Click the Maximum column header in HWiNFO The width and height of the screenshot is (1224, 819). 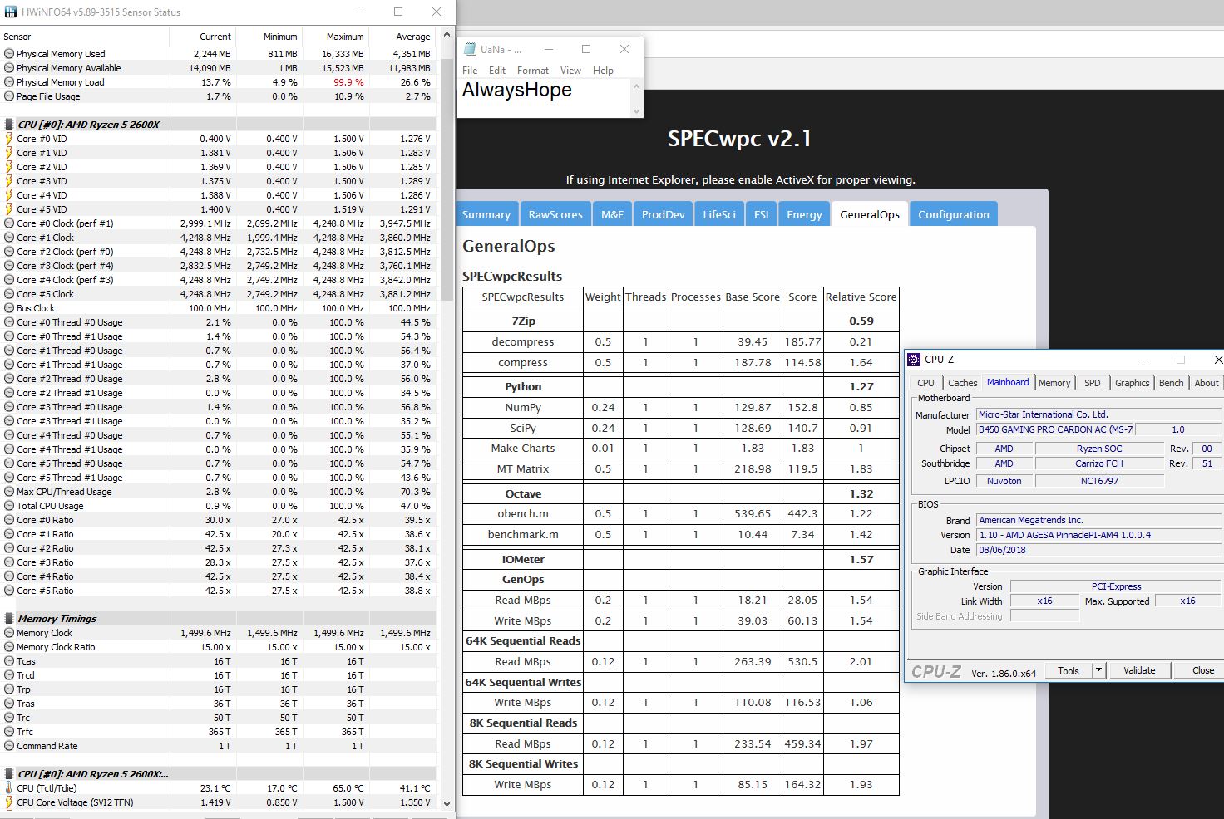point(336,37)
